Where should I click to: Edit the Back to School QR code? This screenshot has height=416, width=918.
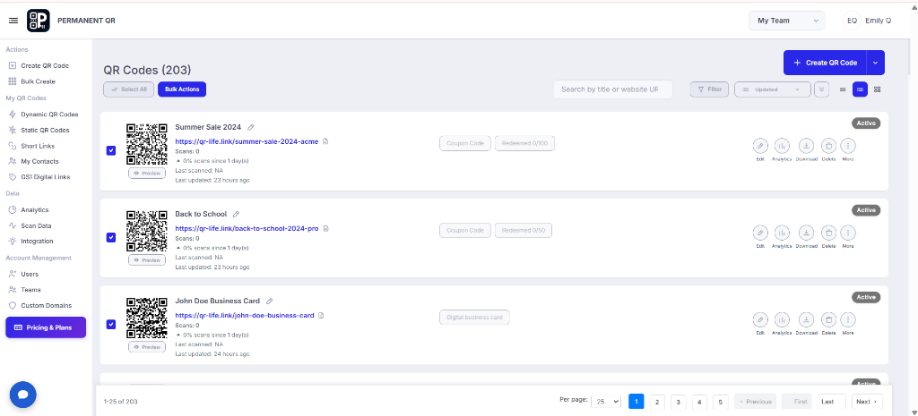760,233
